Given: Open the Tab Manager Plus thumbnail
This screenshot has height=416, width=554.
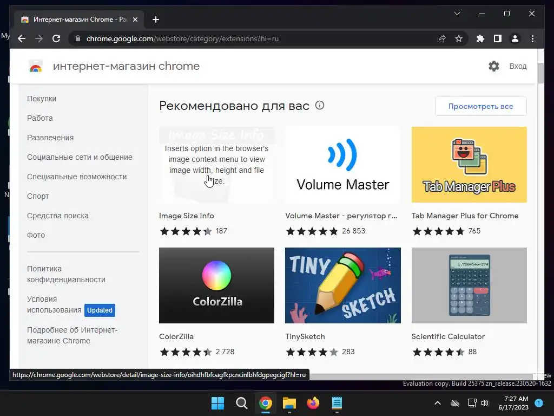Looking at the screenshot, I should click(x=469, y=165).
